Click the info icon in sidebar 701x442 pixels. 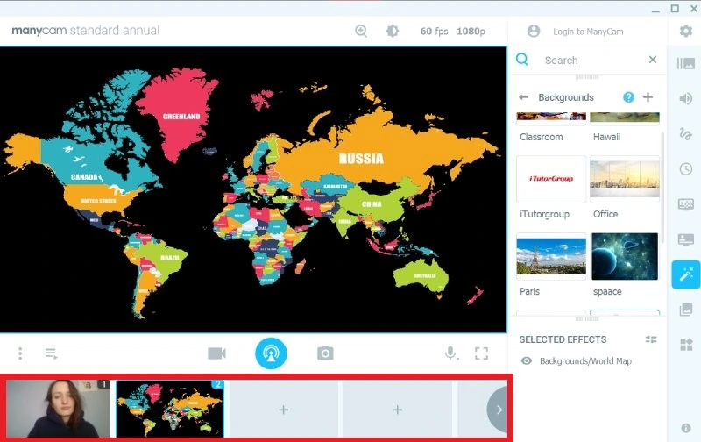(686, 428)
